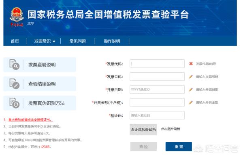243x157 pixels.
Task: Click the 点击图片刷新 text
Action: (x=171, y=129)
